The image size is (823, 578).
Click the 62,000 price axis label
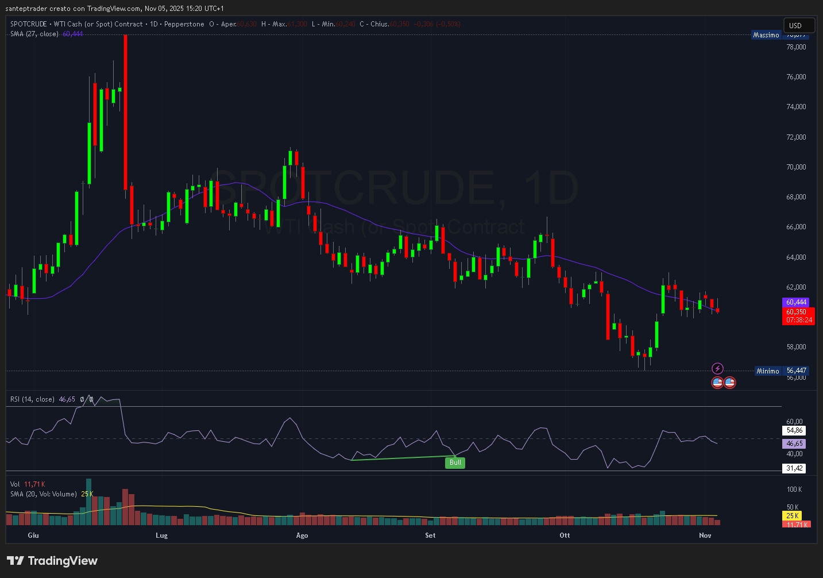point(796,287)
